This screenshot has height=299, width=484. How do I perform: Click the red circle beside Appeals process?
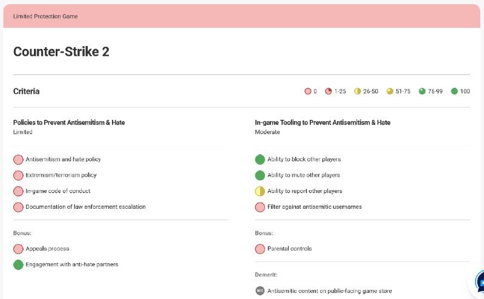(18, 249)
